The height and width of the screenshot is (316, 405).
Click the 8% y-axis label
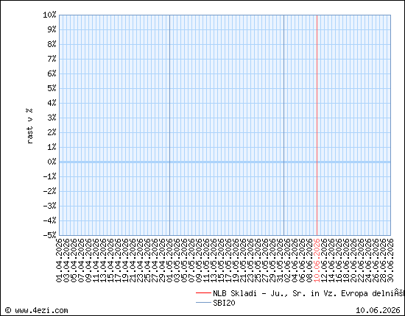pyautogui.click(x=52, y=44)
